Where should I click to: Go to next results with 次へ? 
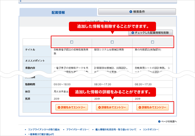pos(105,21)
